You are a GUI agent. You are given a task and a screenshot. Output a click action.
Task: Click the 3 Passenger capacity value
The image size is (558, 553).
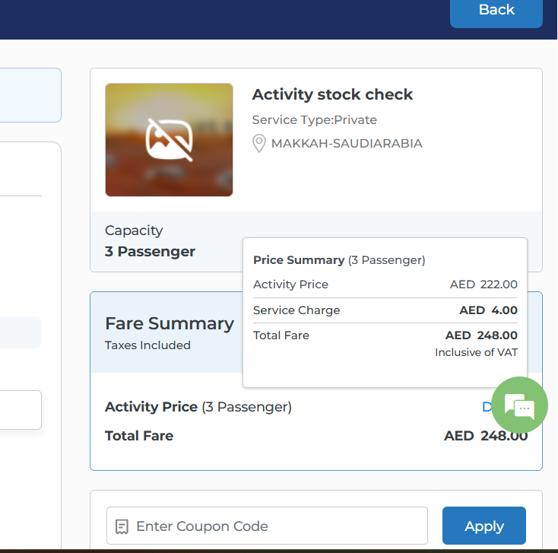point(150,251)
